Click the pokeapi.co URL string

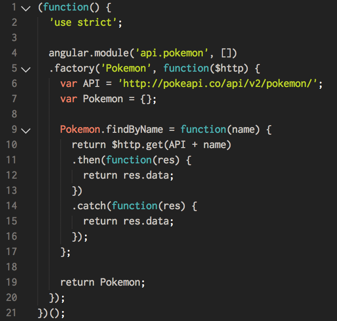click(x=218, y=84)
